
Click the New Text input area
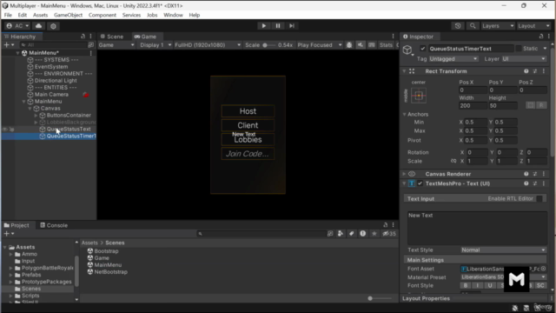click(x=477, y=228)
